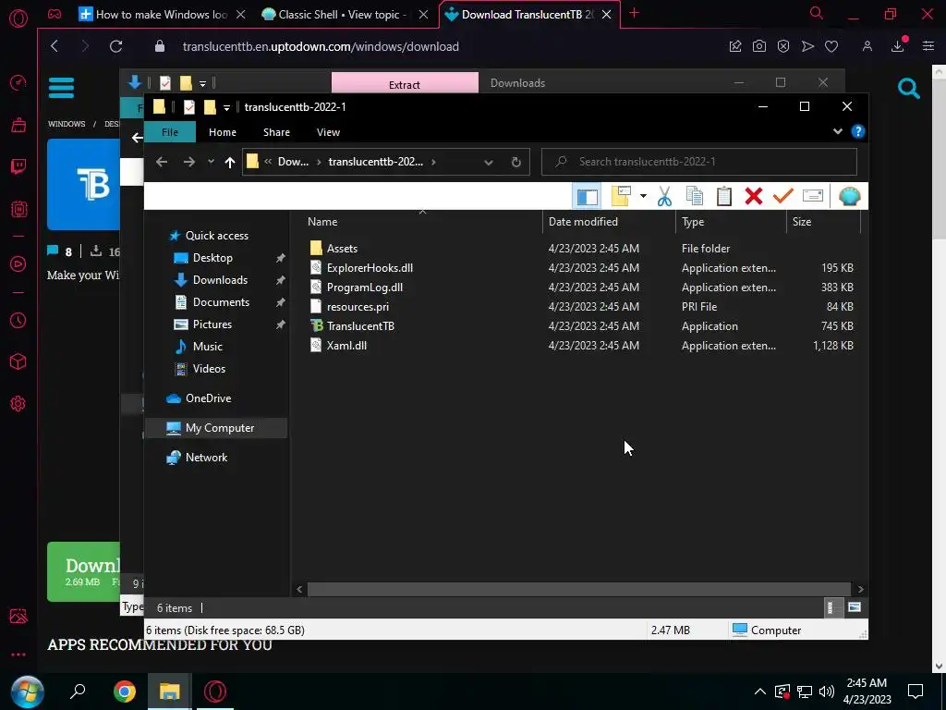The height and width of the screenshot is (710, 946).
Task: Open address bar history dropdown
Action: pos(488,162)
